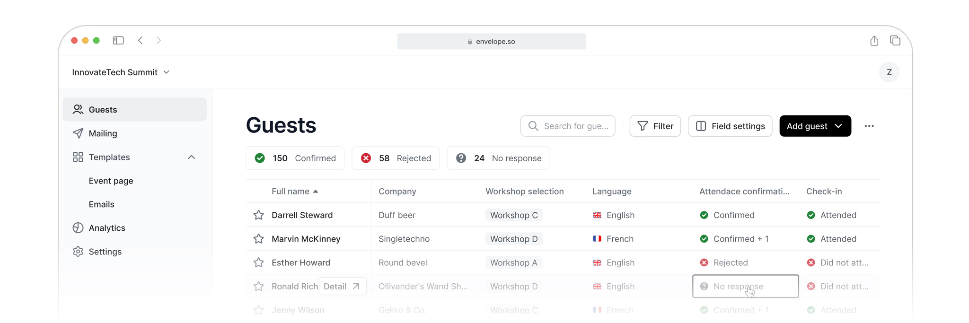Go back with the browser back arrow
969x323 pixels.
[141, 41]
